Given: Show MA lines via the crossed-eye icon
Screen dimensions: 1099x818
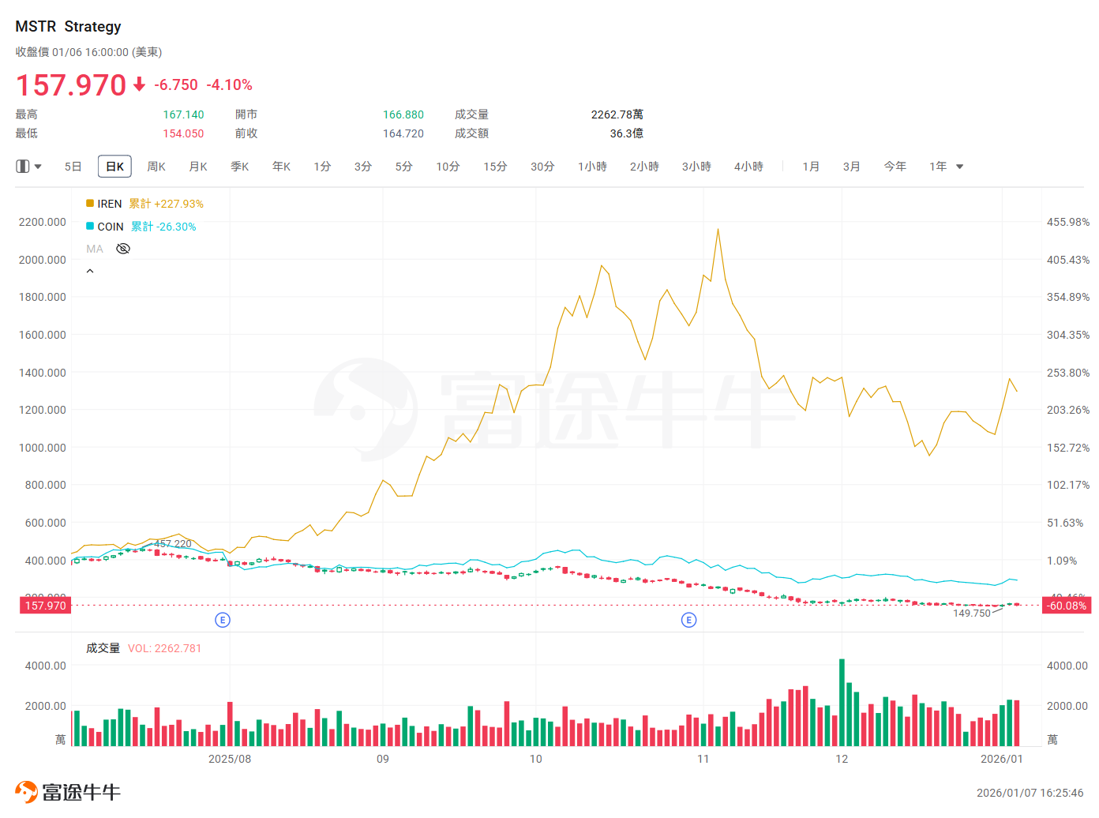Looking at the screenshot, I should (123, 248).
